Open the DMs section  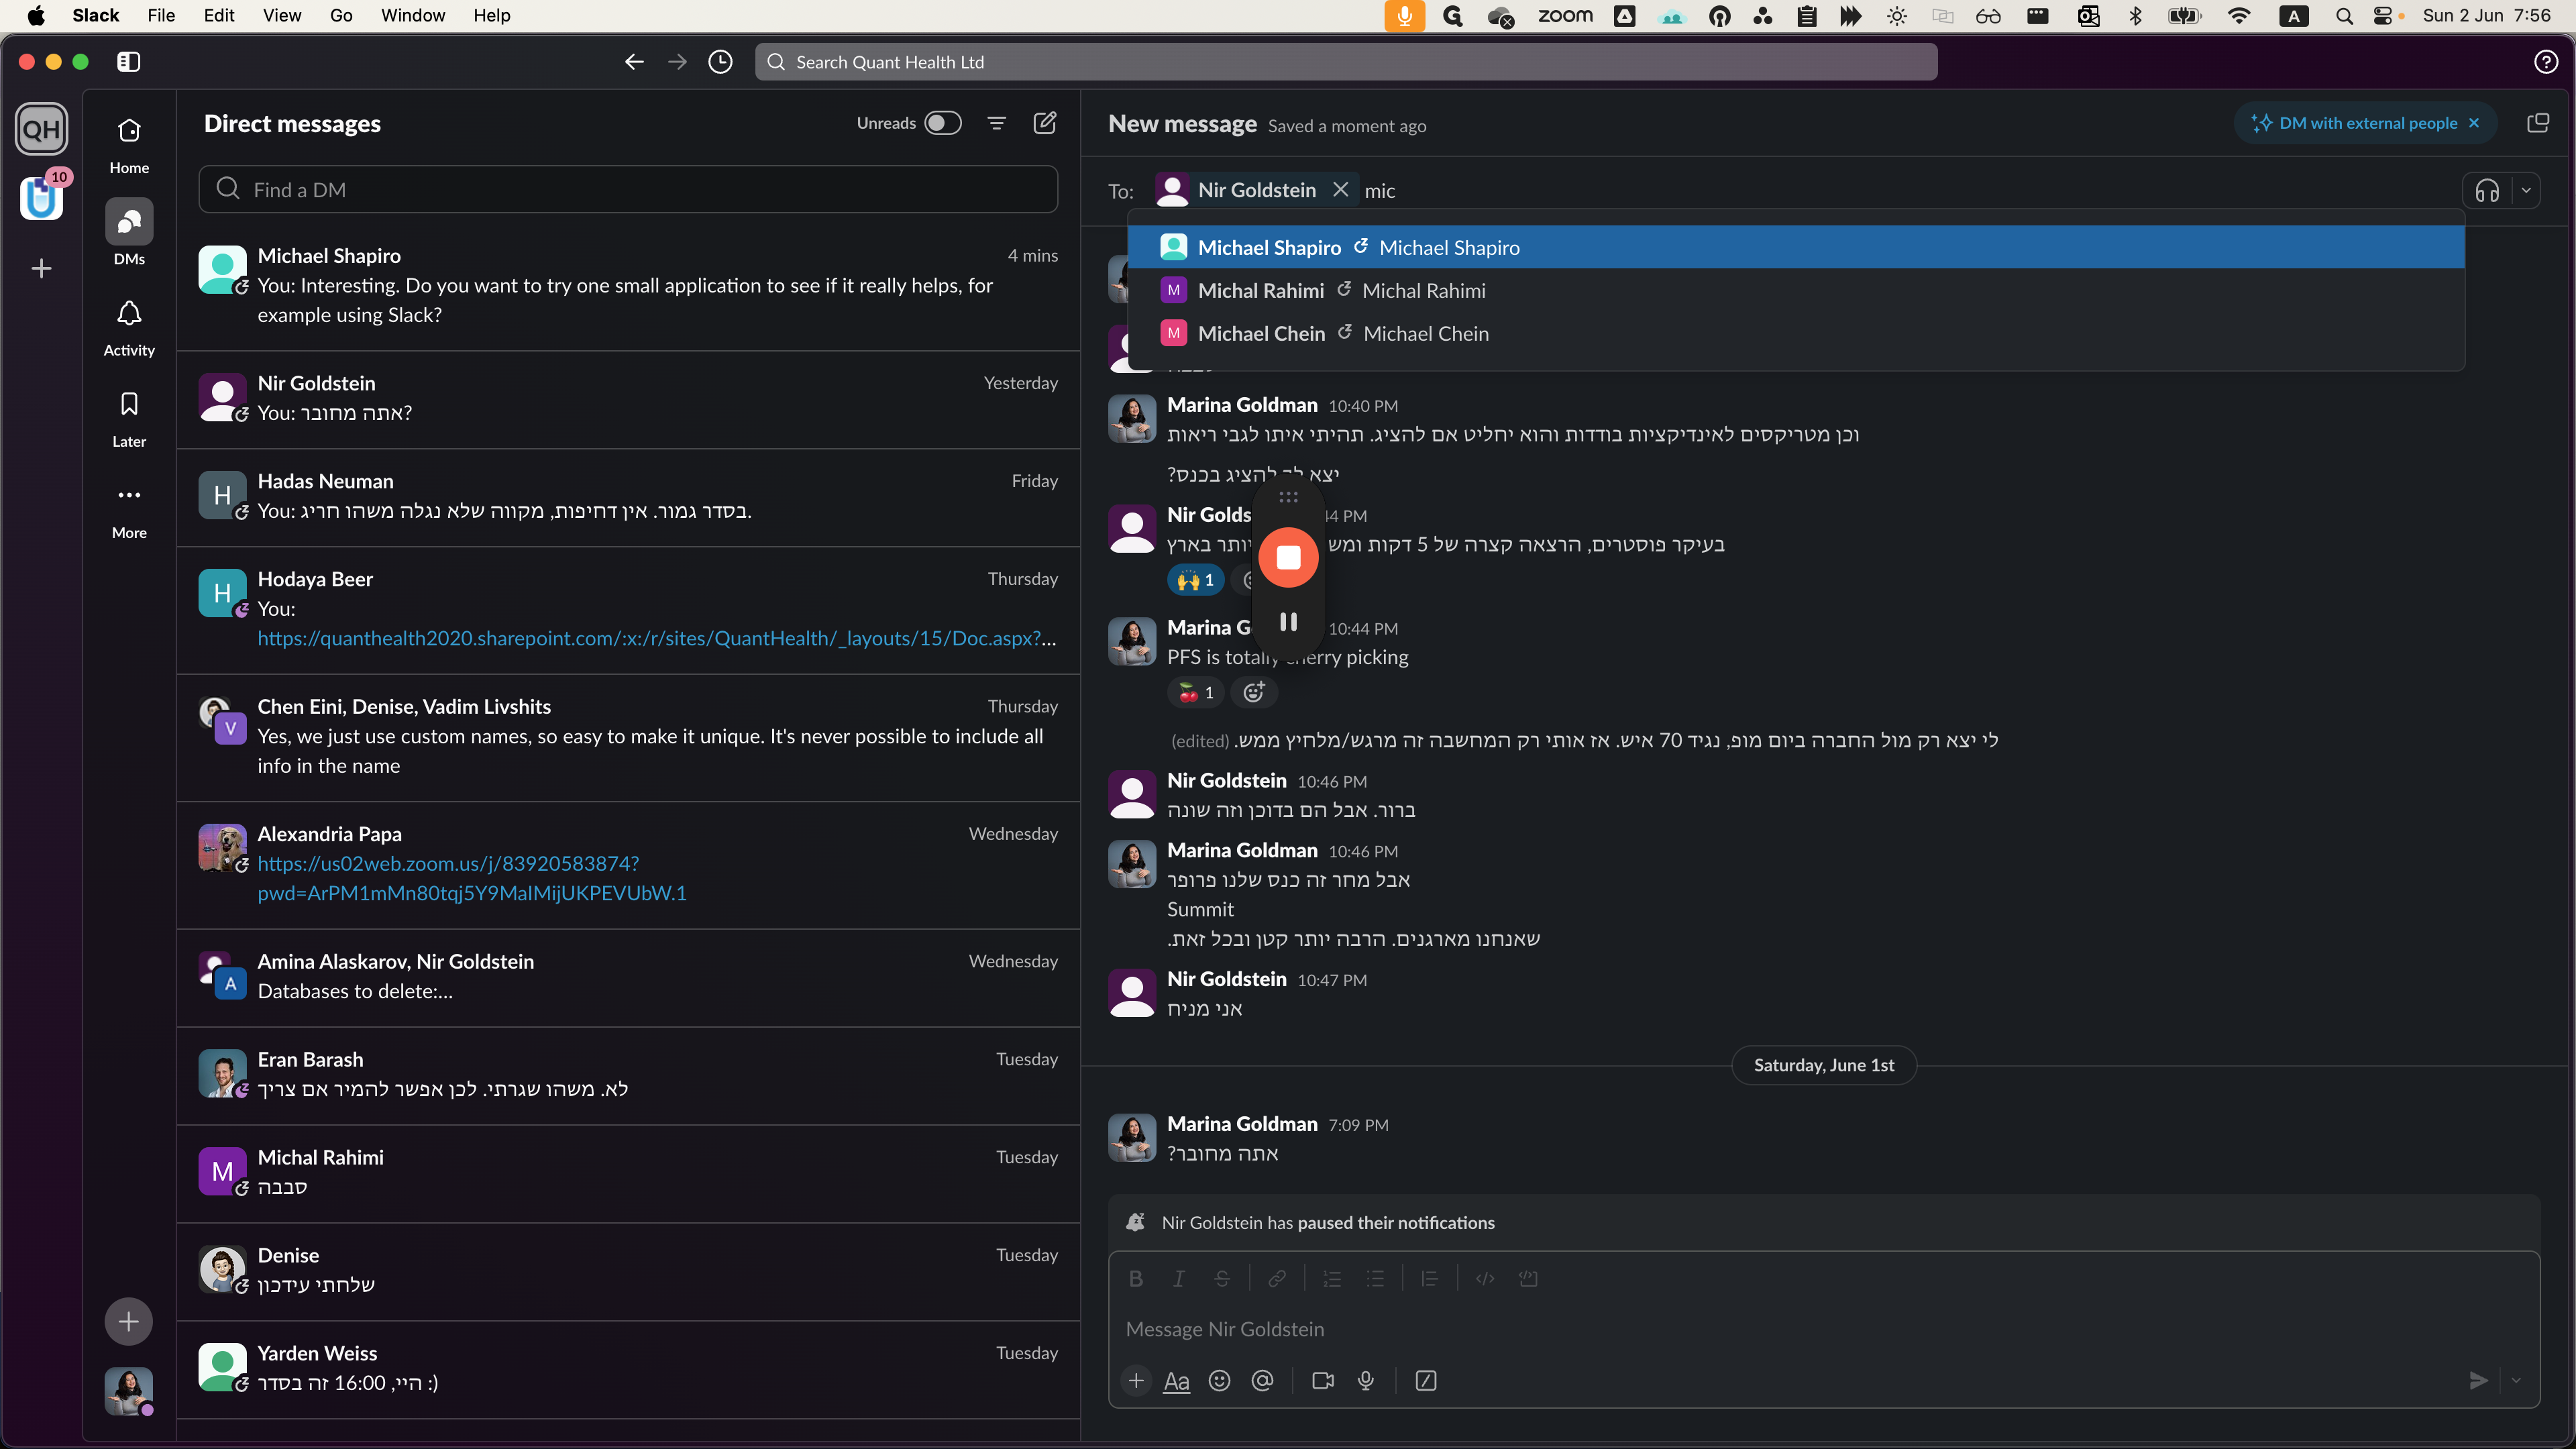pos(129,233)
